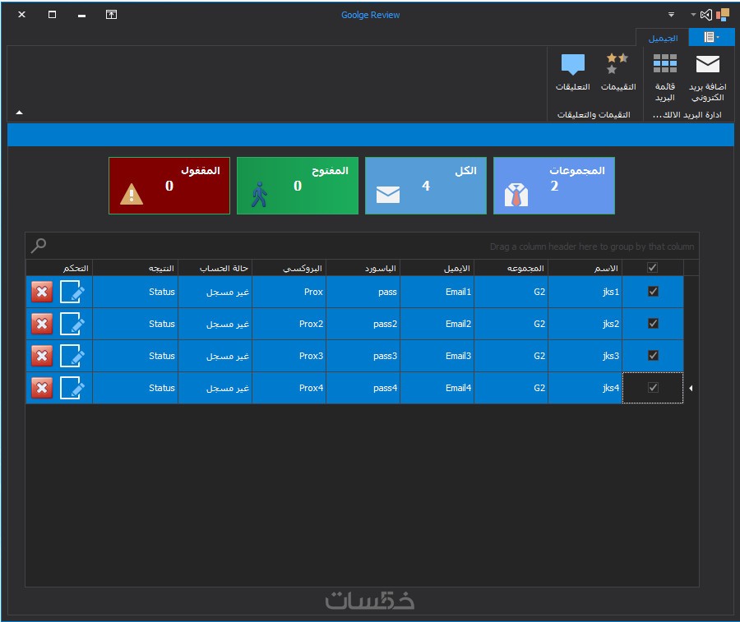The image size is (740, 622).
Task: Delete row jks1 with red X
Action: [x=42, y=292]
